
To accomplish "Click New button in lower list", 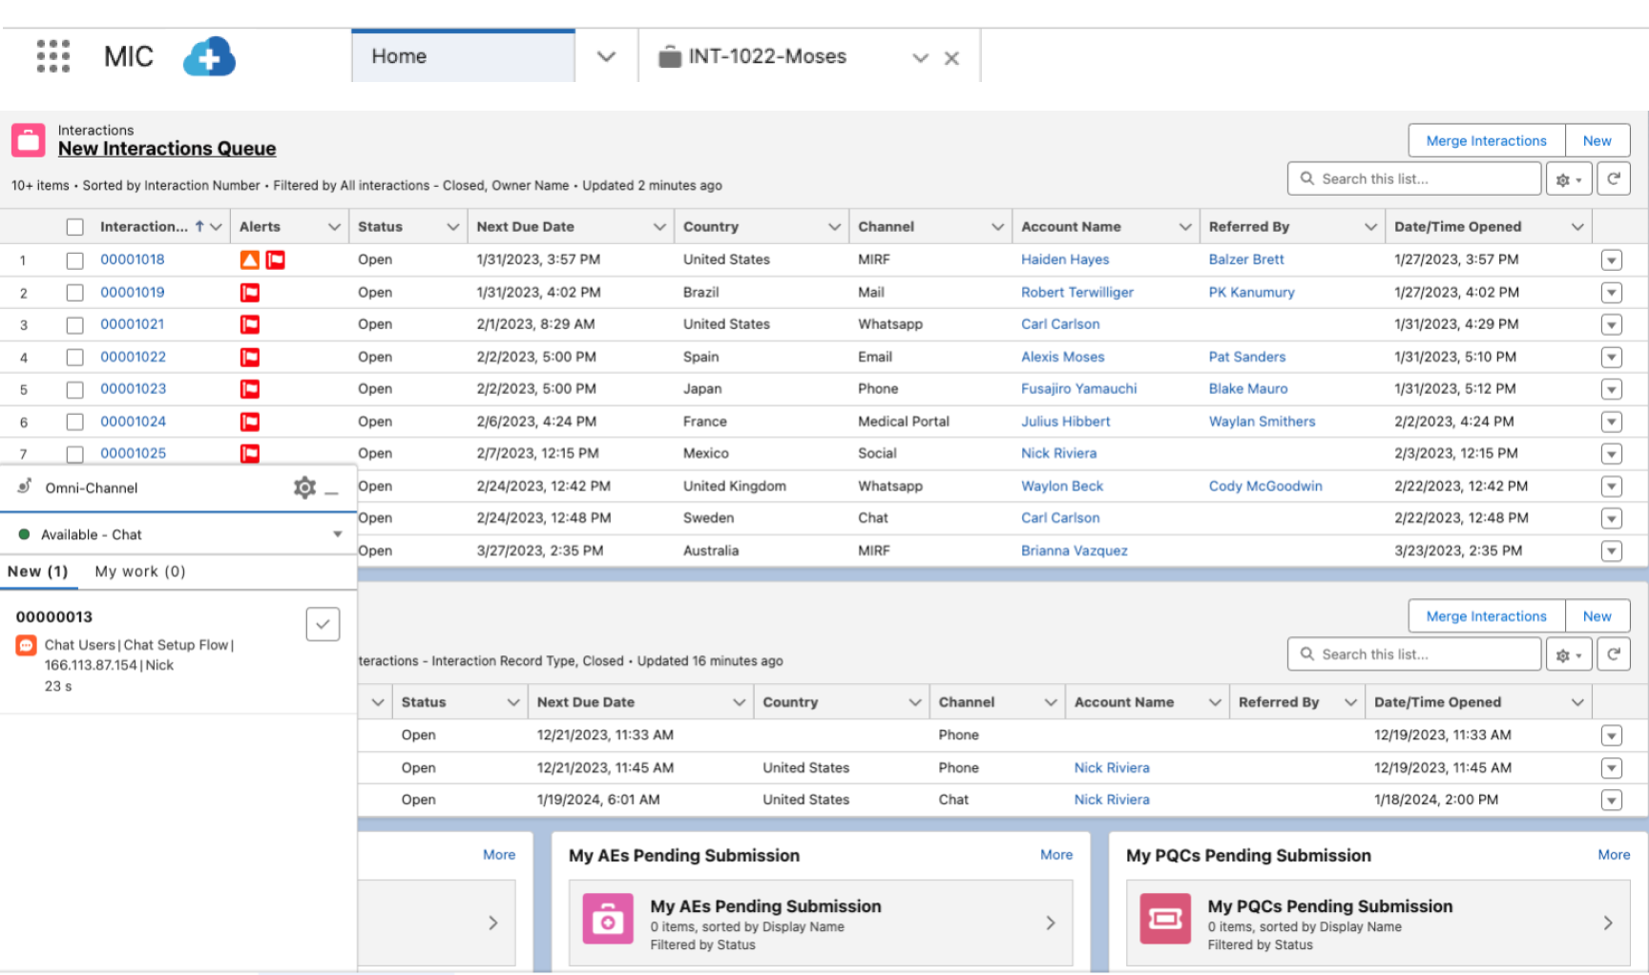I will pos(1597,616).
